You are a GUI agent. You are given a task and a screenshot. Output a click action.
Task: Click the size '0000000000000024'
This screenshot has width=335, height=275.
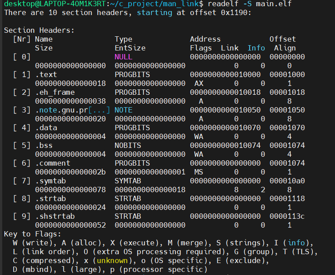pos(70,208)
